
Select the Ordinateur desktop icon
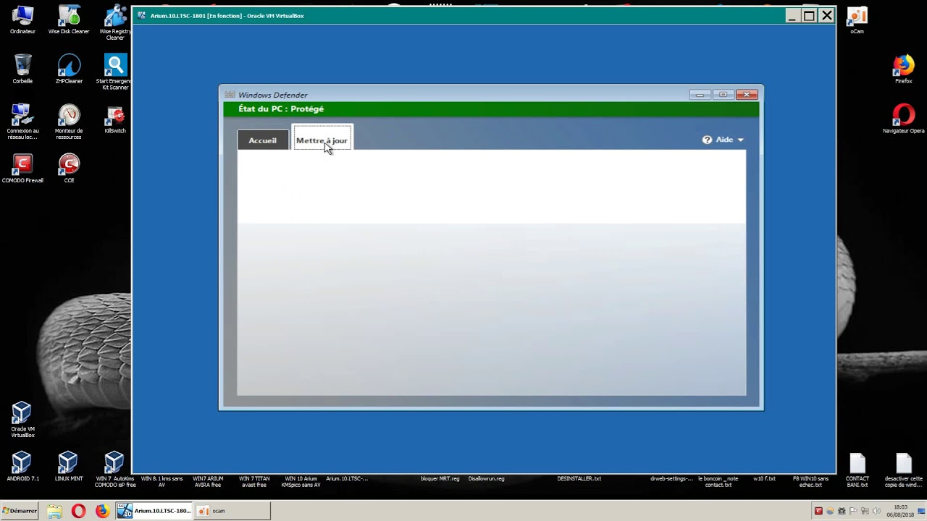point(22,20)
